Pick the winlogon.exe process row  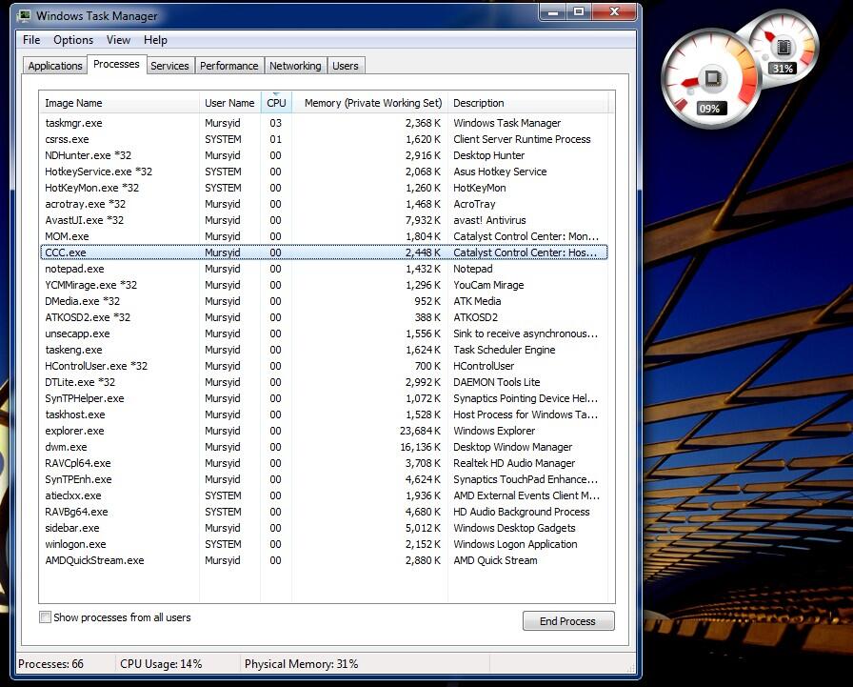[325, 544]
